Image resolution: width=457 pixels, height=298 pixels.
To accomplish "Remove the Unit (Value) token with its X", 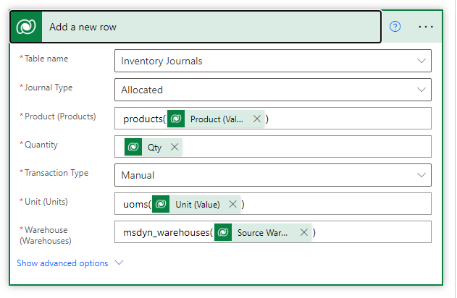I will pyautogui.click(x=232, y=204).
